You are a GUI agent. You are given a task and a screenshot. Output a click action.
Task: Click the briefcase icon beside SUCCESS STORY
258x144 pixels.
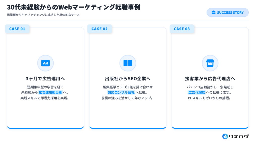pos(213,13)
